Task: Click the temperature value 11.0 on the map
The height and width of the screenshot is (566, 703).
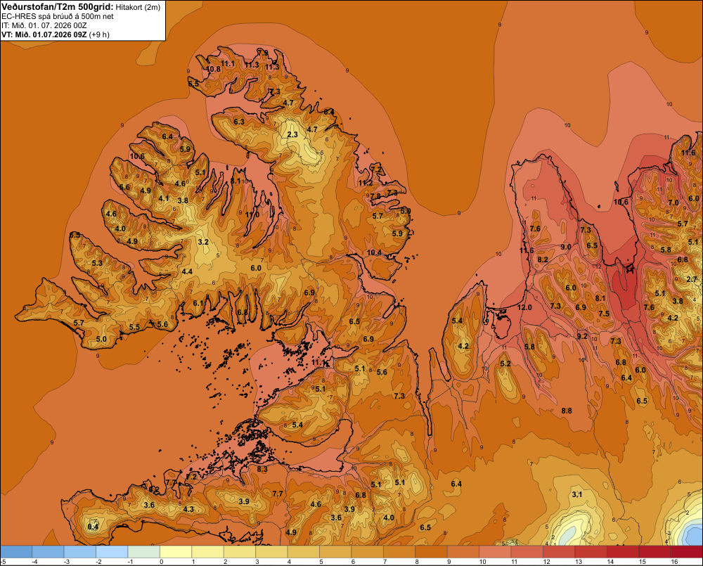Action: 252,214
